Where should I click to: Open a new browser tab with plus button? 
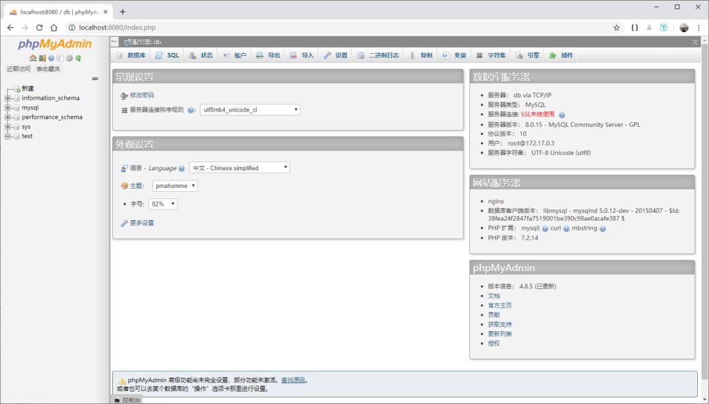click(123, 12)
